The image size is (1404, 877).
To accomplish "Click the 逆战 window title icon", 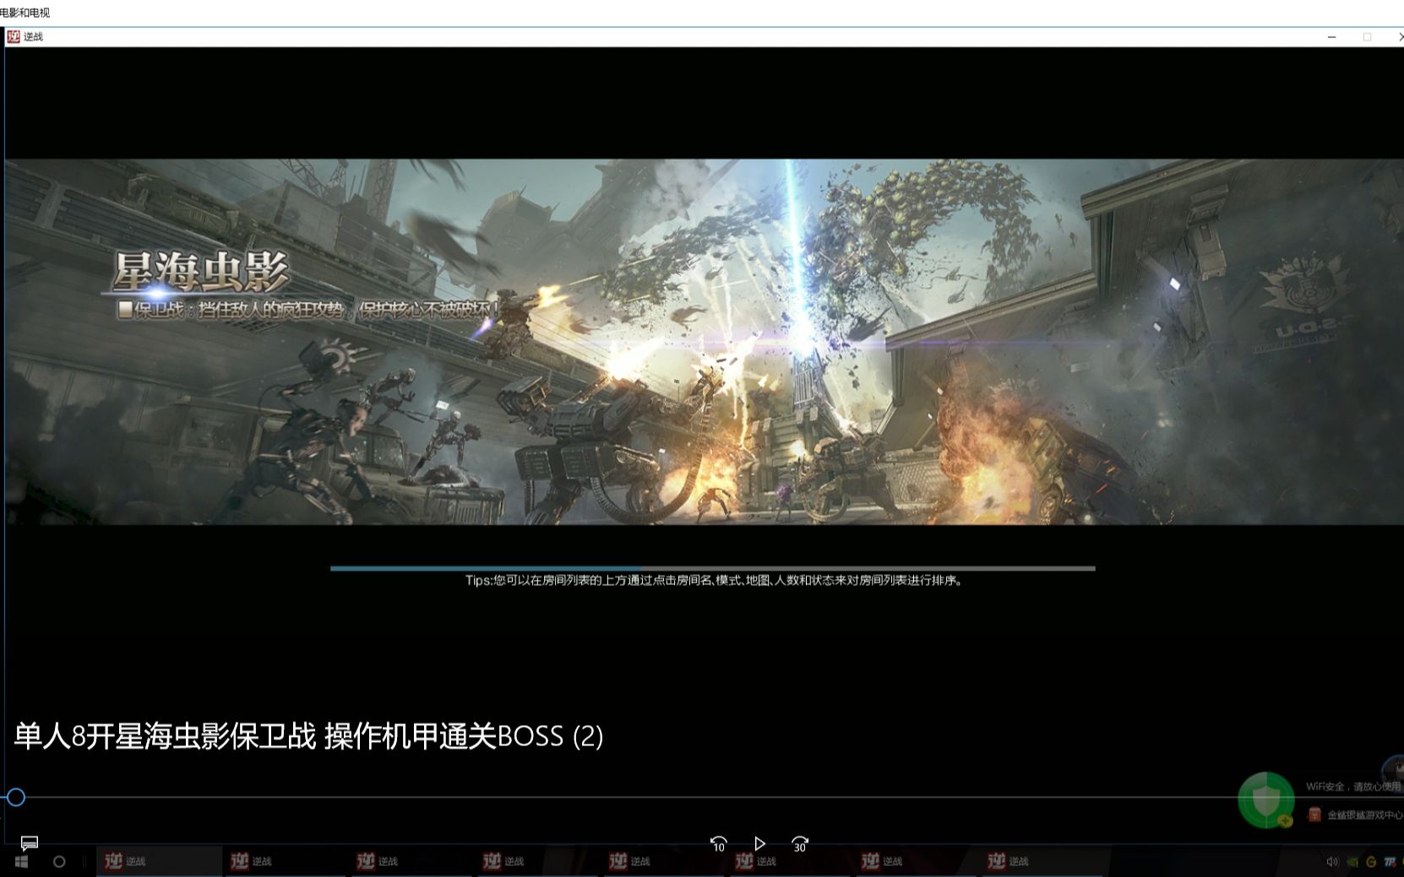I will 13,36.
